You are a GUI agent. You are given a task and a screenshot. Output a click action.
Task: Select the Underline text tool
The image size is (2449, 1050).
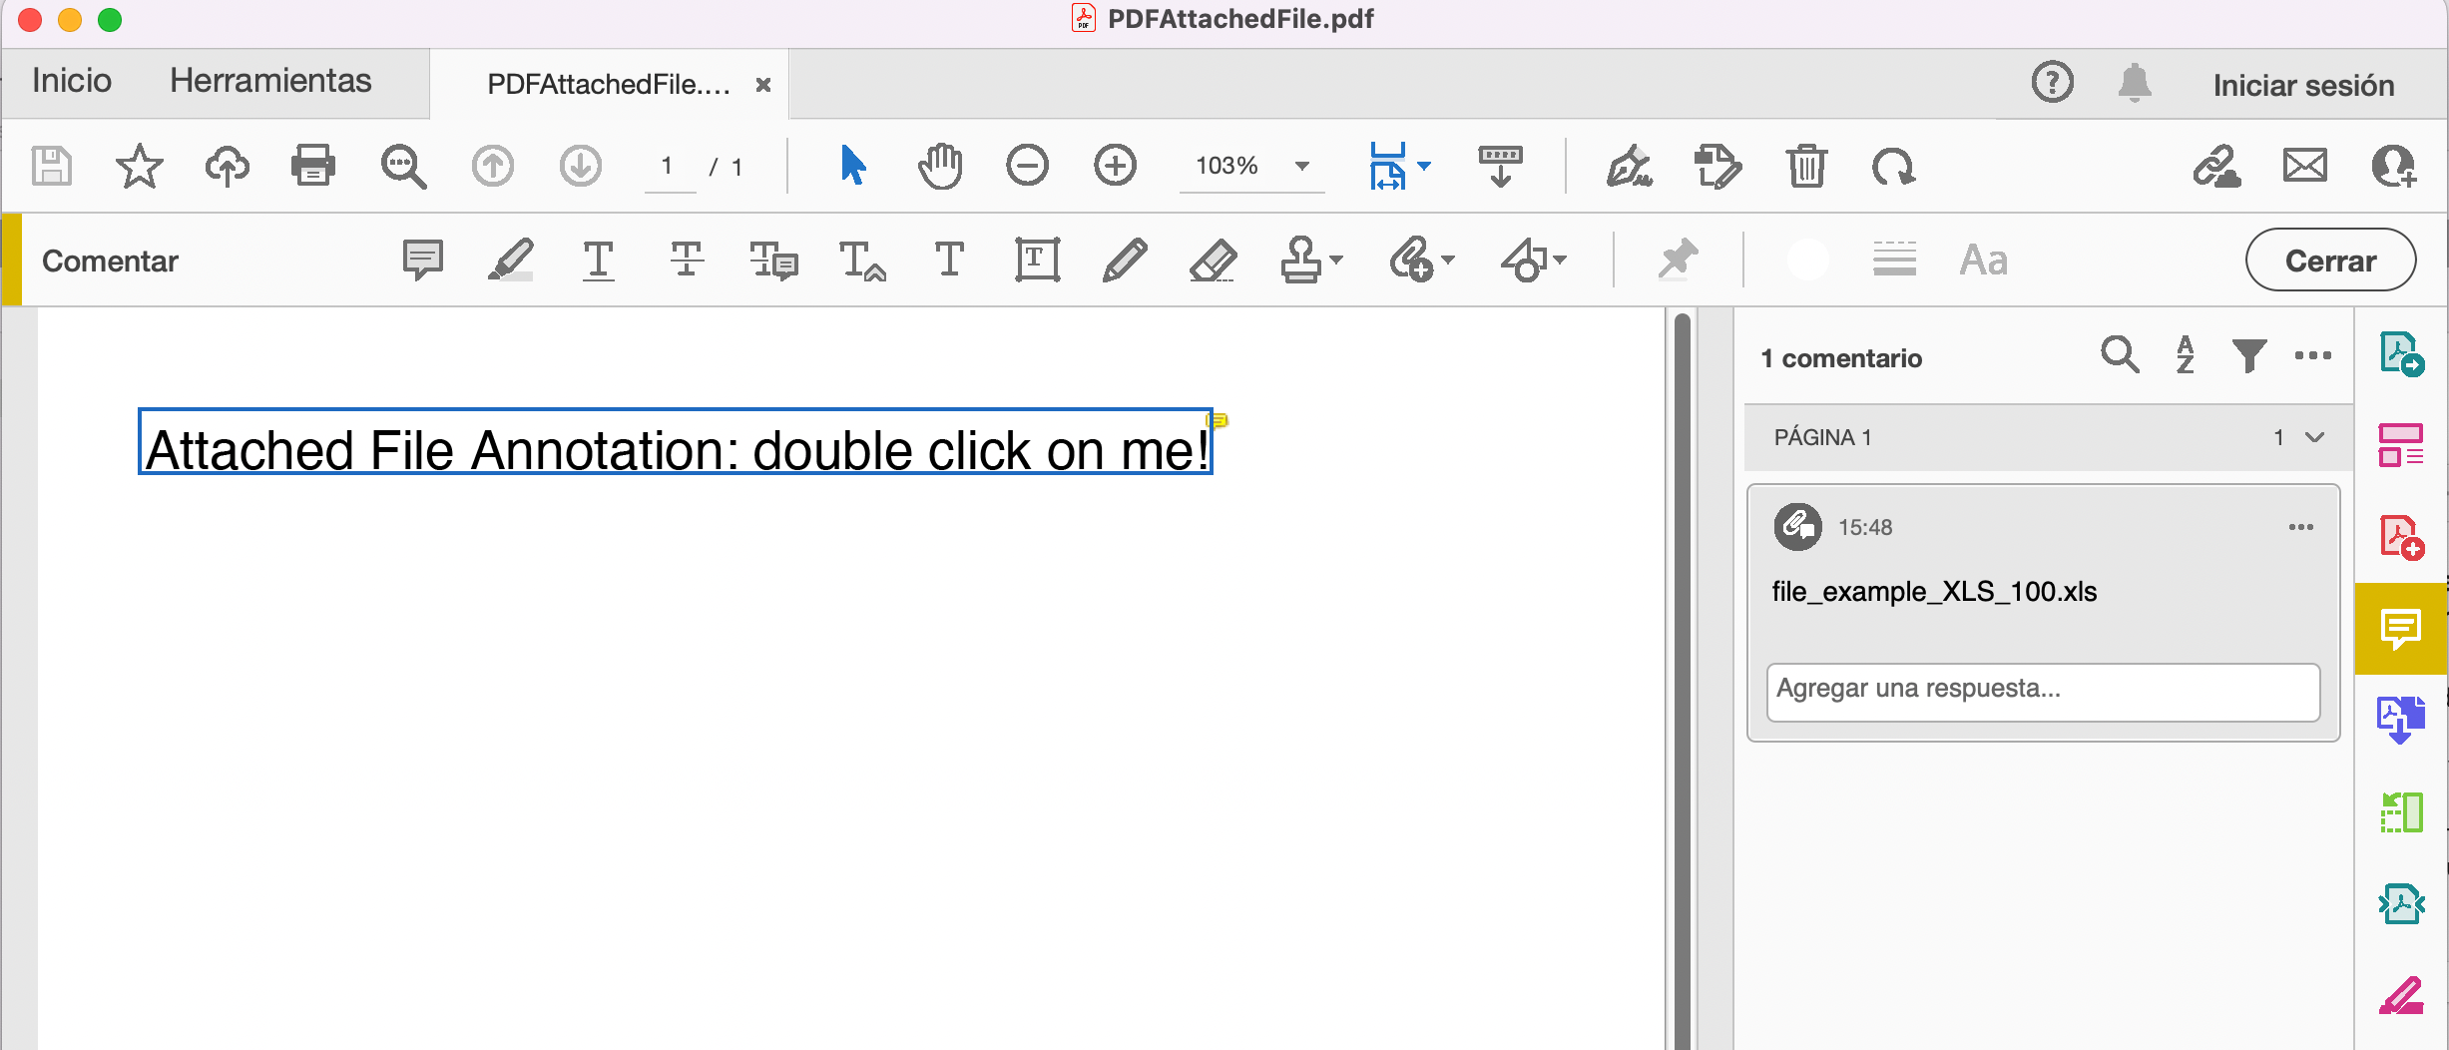(598, 261)
